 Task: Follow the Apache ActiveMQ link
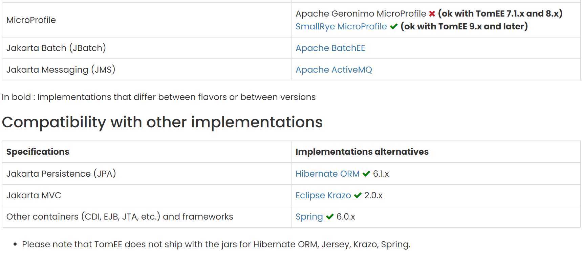333,70
